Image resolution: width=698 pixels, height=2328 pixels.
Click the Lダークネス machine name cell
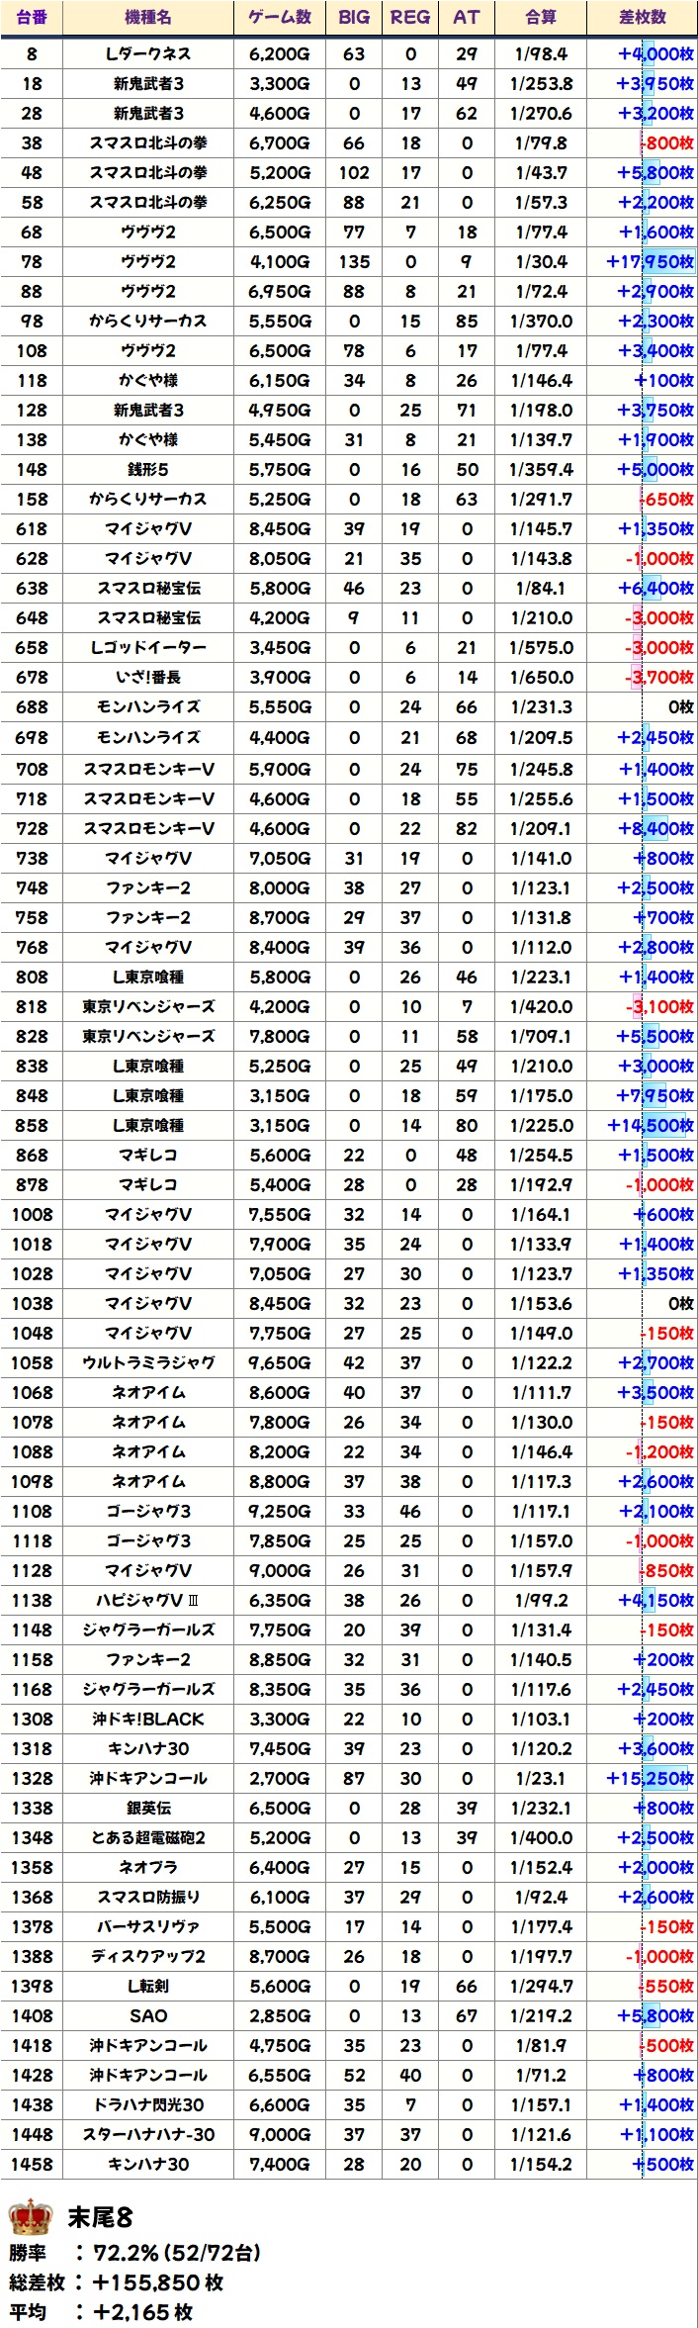(x=148, y=53)
